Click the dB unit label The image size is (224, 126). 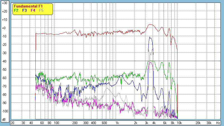[x=4, y=120]
